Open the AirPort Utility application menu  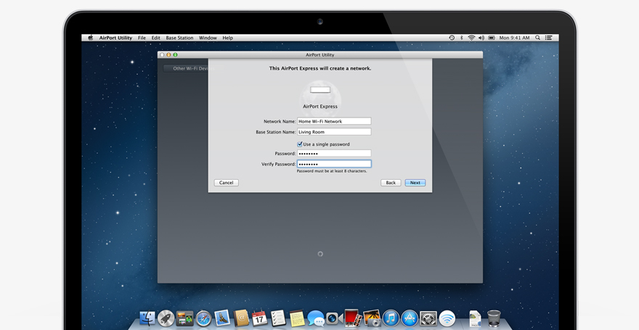pos(115,38)
